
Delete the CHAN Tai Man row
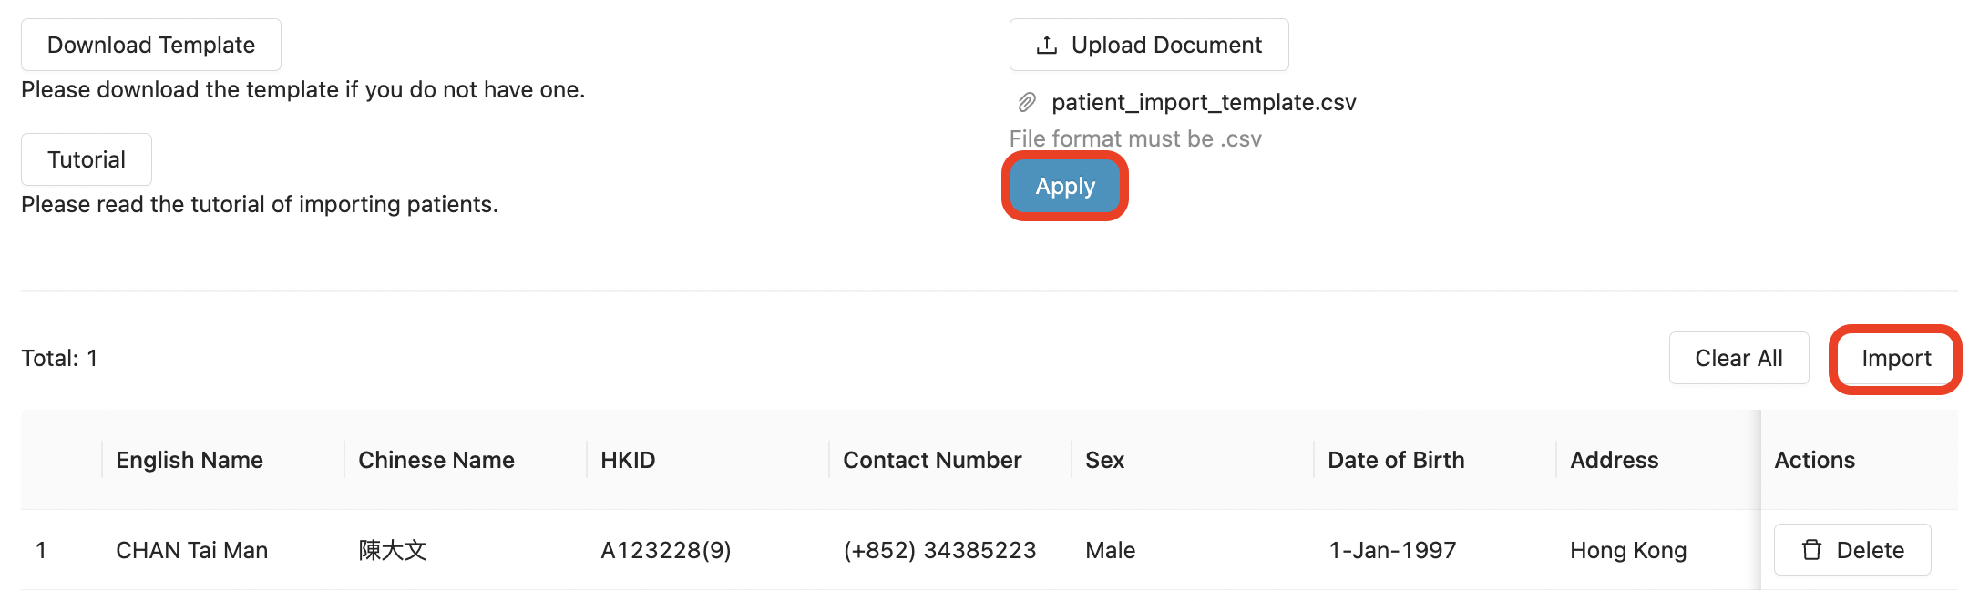(1851, 550)
